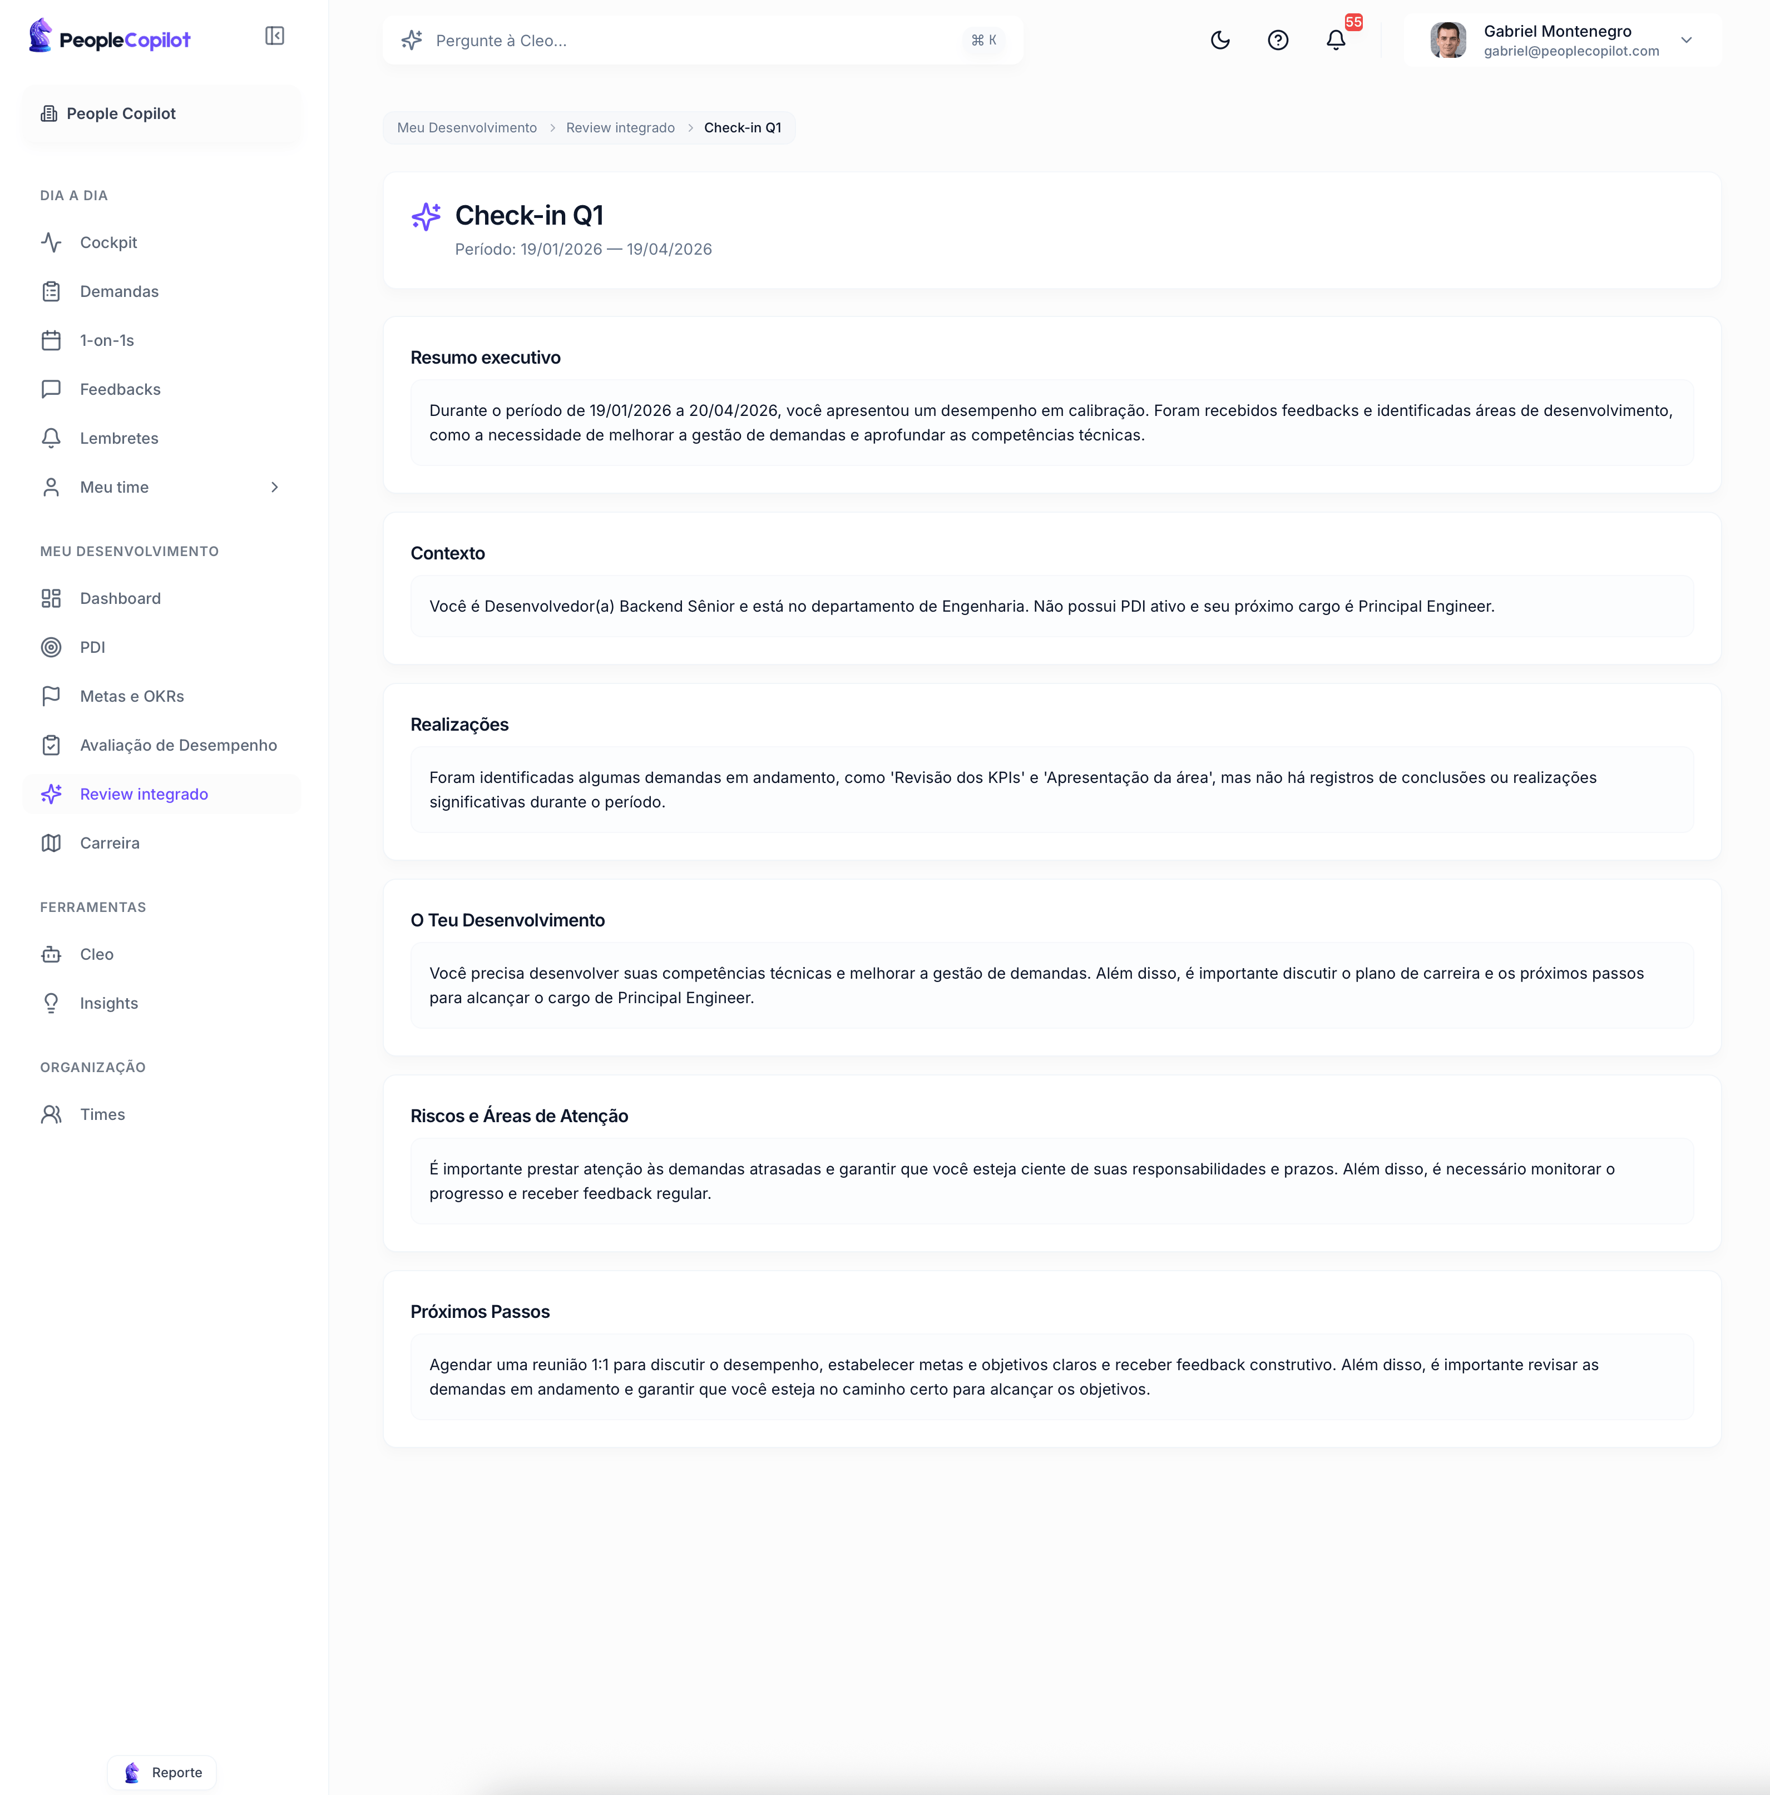Open Dashboard in the sidebar
Image resolution: width=1770 pixels, height=1795 pixels.
pyautogui.click(x=162, y=598)
